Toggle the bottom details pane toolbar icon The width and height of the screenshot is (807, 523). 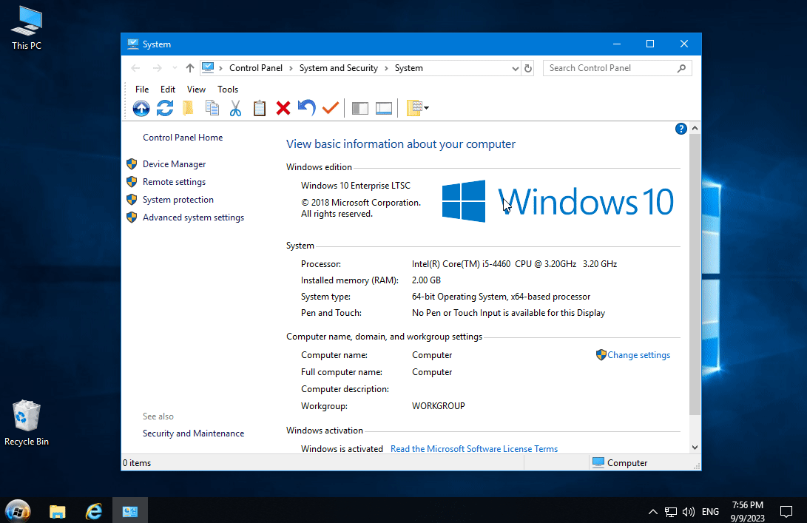click(384, 108)
